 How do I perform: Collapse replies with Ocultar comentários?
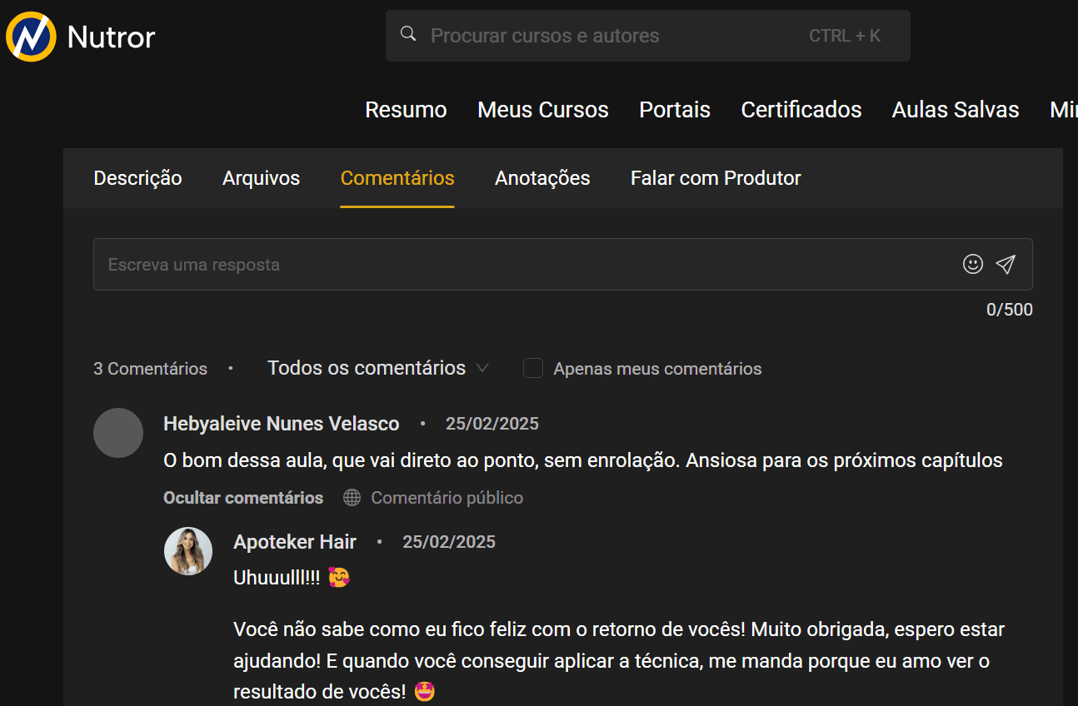(243, 498)
